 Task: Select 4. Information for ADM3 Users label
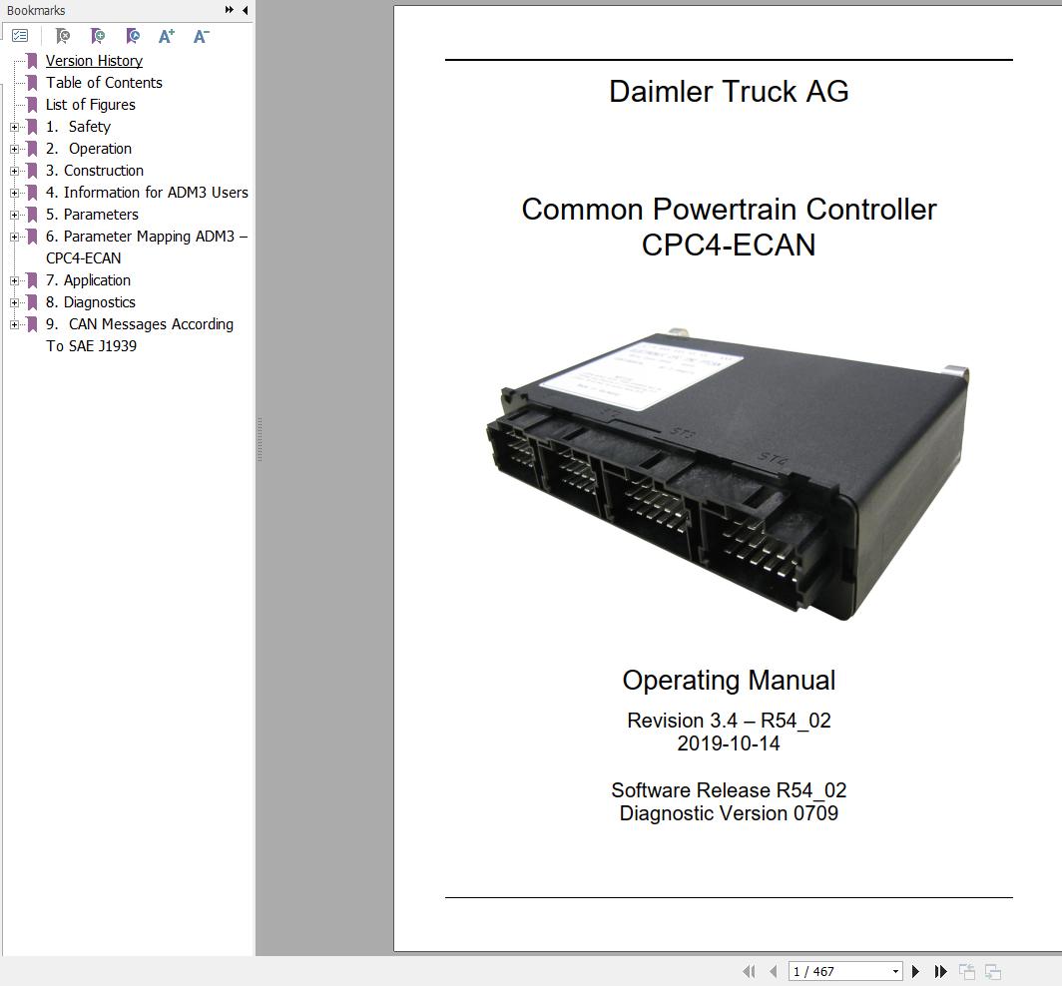(x=147, y=193)
